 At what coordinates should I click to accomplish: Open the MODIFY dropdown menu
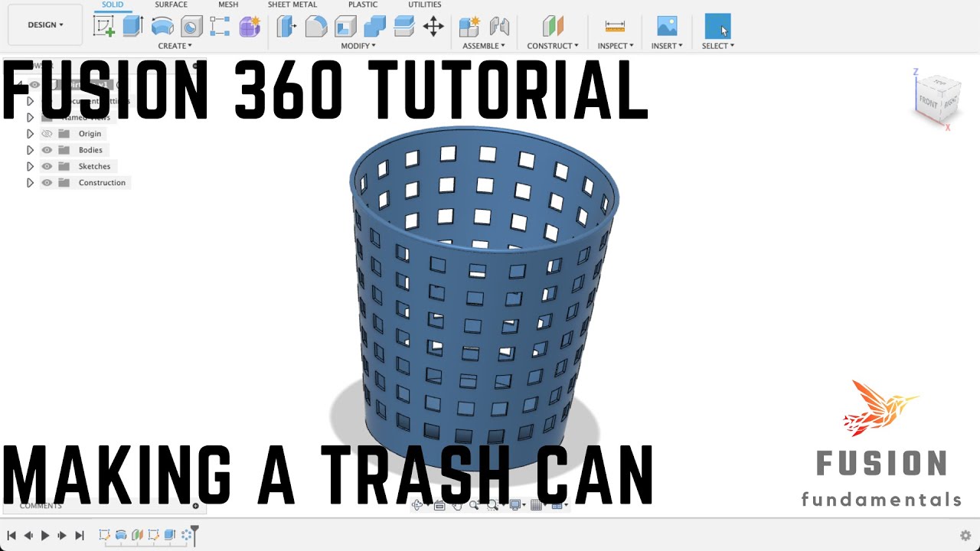coord(358,46)
